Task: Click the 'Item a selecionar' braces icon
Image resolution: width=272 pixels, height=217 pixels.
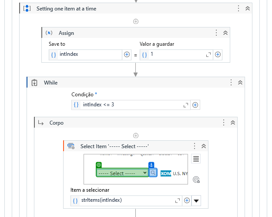Action: coord(75,201)
